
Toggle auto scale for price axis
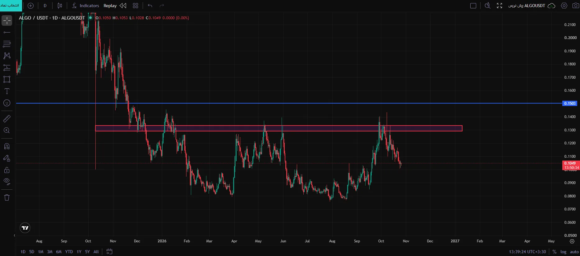click(x=574, y=252)
